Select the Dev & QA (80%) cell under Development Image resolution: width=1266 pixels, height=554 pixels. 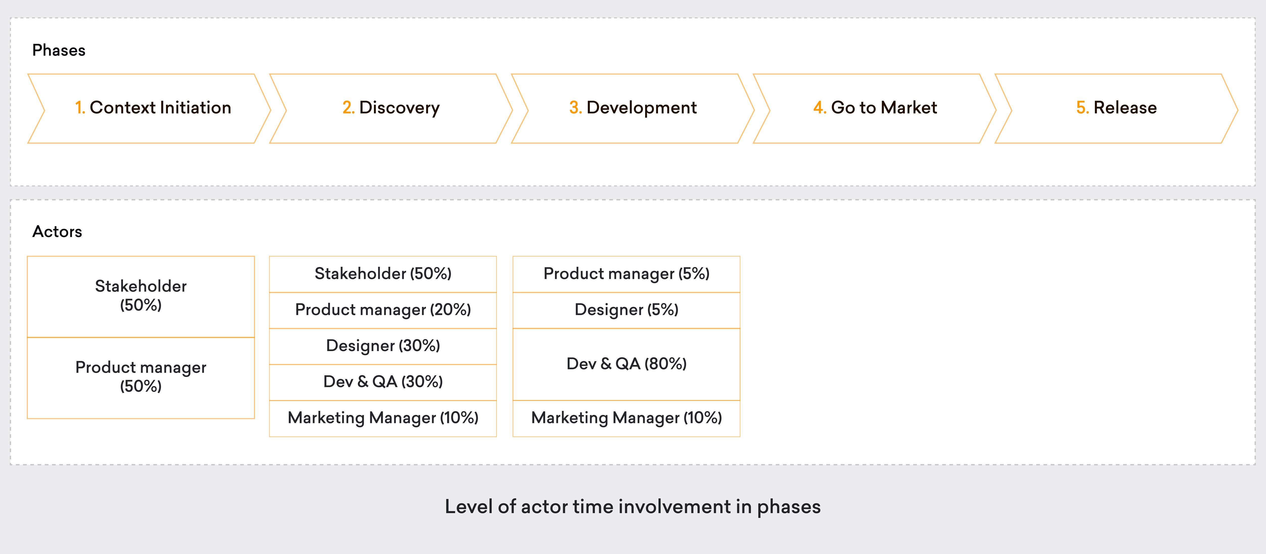tap(626, 364)
